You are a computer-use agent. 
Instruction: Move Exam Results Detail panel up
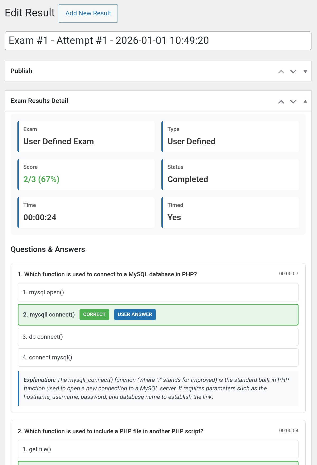click(x=281, y=102)
